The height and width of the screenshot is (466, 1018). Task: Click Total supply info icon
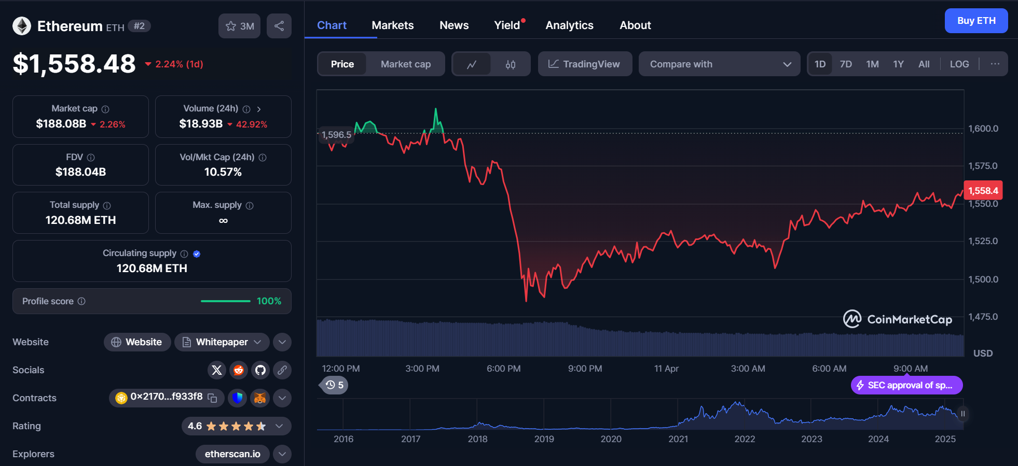(x=107, y=205)
